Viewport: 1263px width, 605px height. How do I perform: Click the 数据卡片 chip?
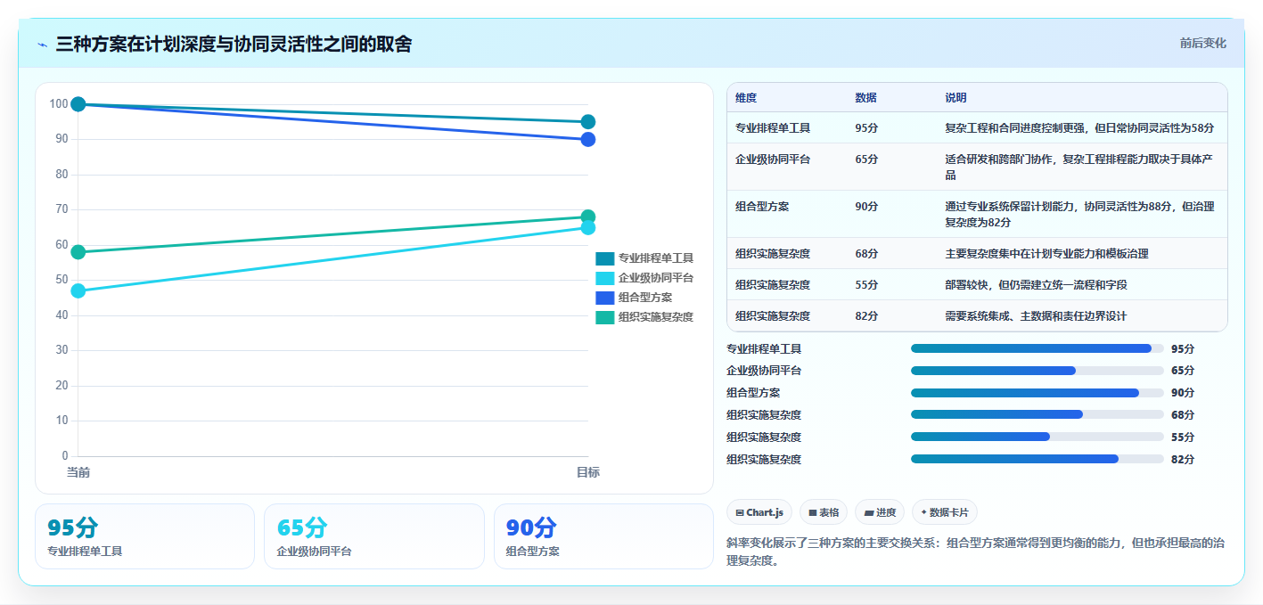pyautogui.click(x=944, y=512)
